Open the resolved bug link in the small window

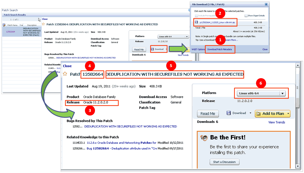(x=86, y=58)
